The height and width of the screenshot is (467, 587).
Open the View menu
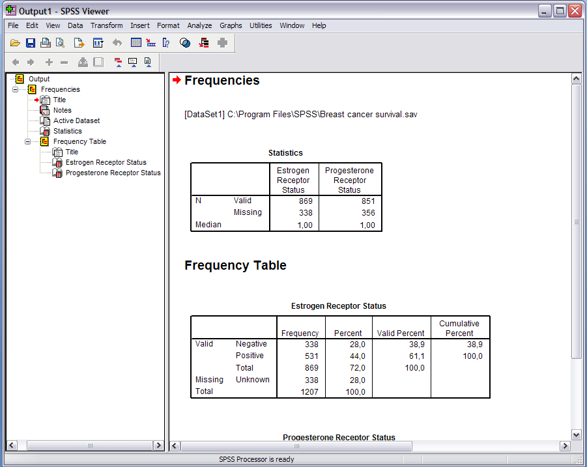53,25
